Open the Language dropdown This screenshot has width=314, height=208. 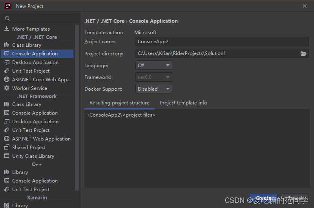pyautogui.click(x=154, y=66)
